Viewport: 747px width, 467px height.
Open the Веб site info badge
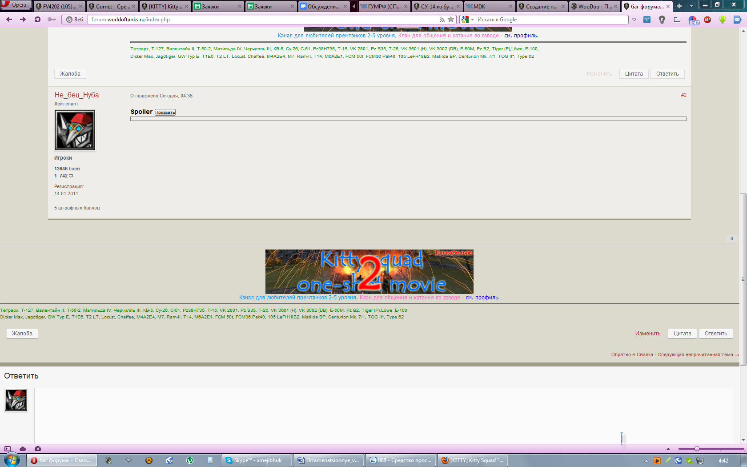(x=74, y=20)
